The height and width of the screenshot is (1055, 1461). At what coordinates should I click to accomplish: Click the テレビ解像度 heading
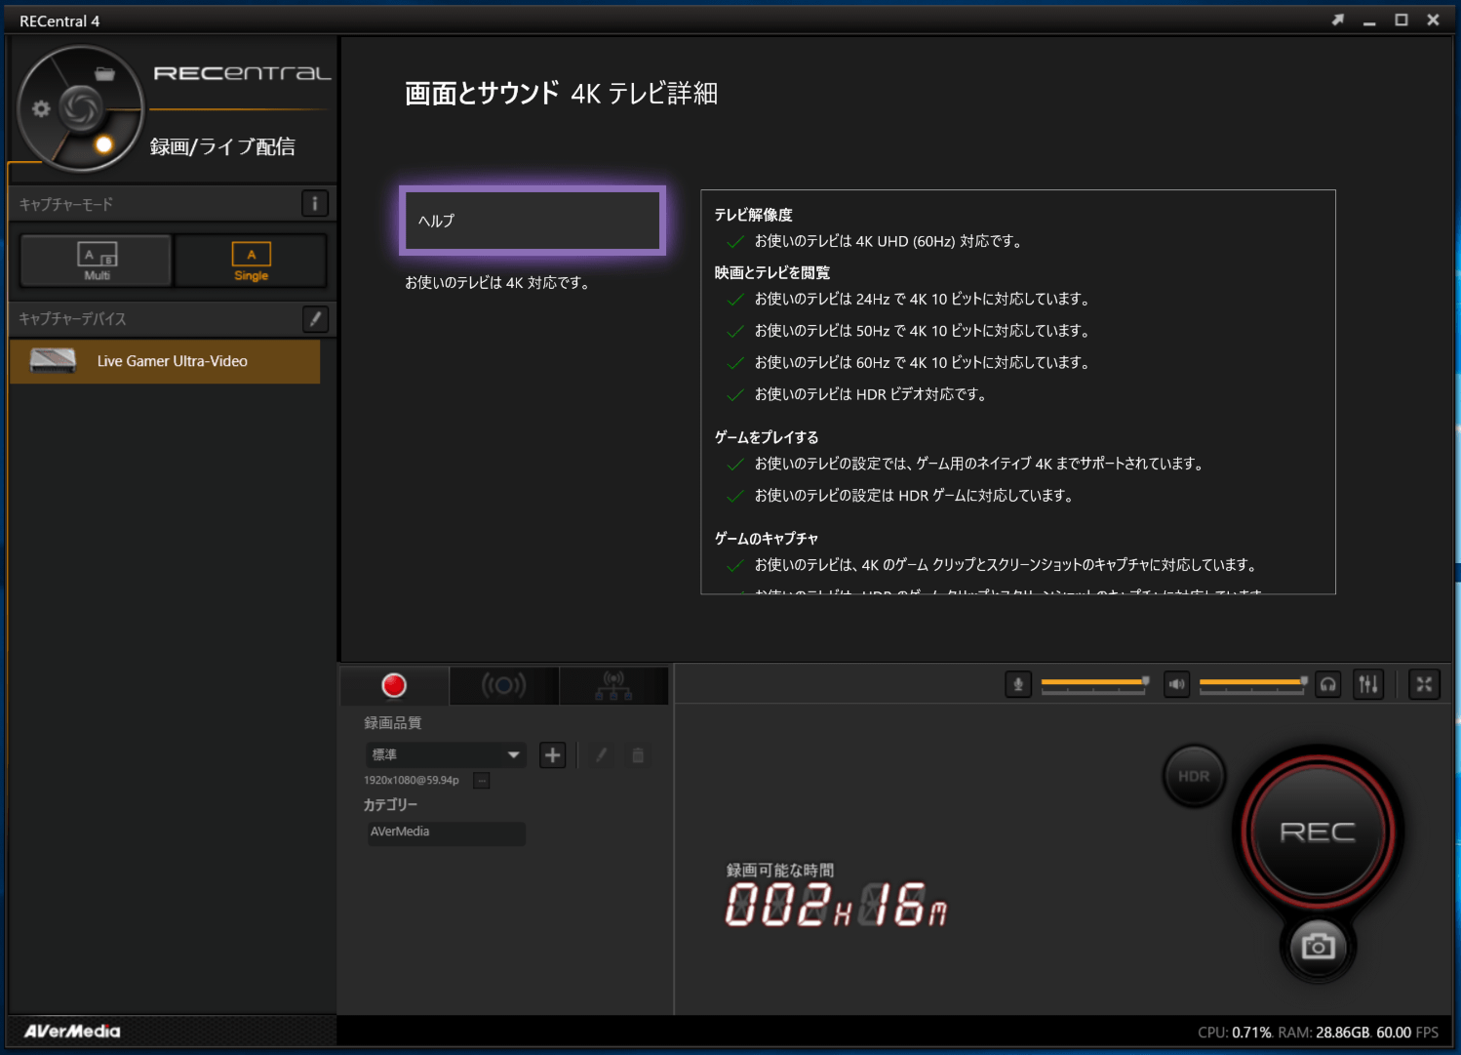pos(753,215)
